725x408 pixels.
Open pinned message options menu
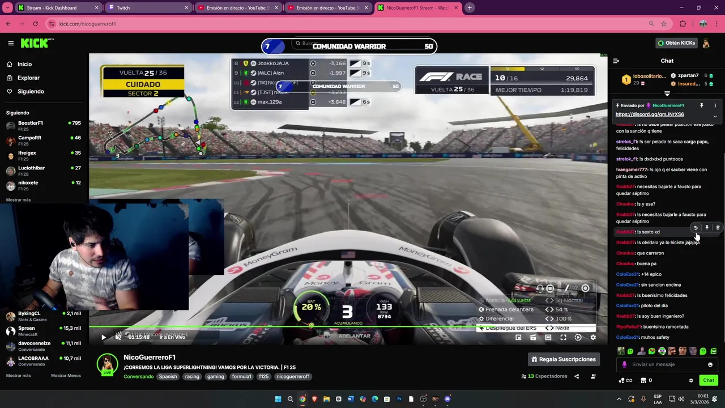715,105
